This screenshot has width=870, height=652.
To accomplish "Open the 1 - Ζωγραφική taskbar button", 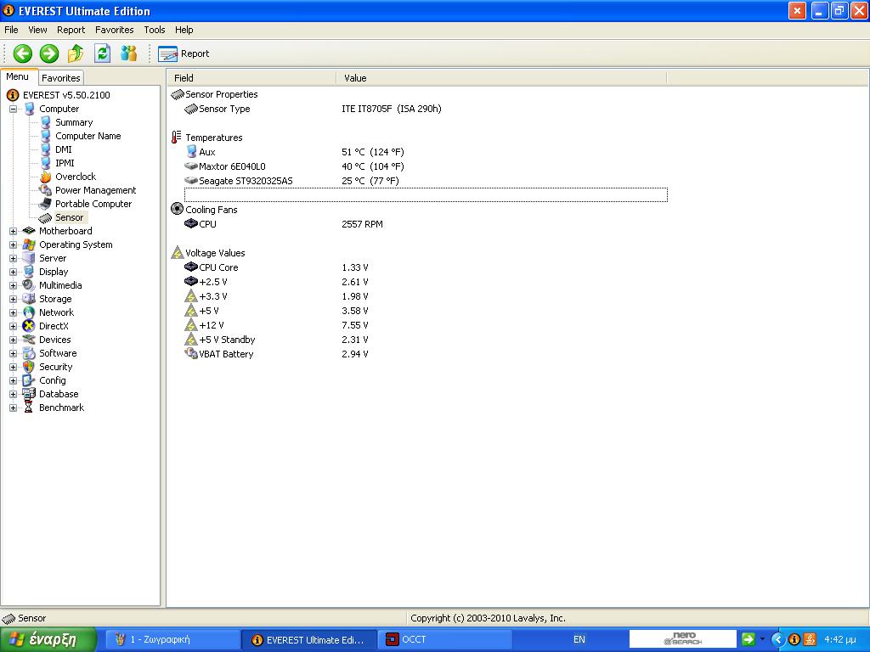I will click(x=174, y=640).
